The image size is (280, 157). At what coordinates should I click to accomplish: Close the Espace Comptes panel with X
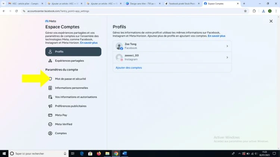271,21
